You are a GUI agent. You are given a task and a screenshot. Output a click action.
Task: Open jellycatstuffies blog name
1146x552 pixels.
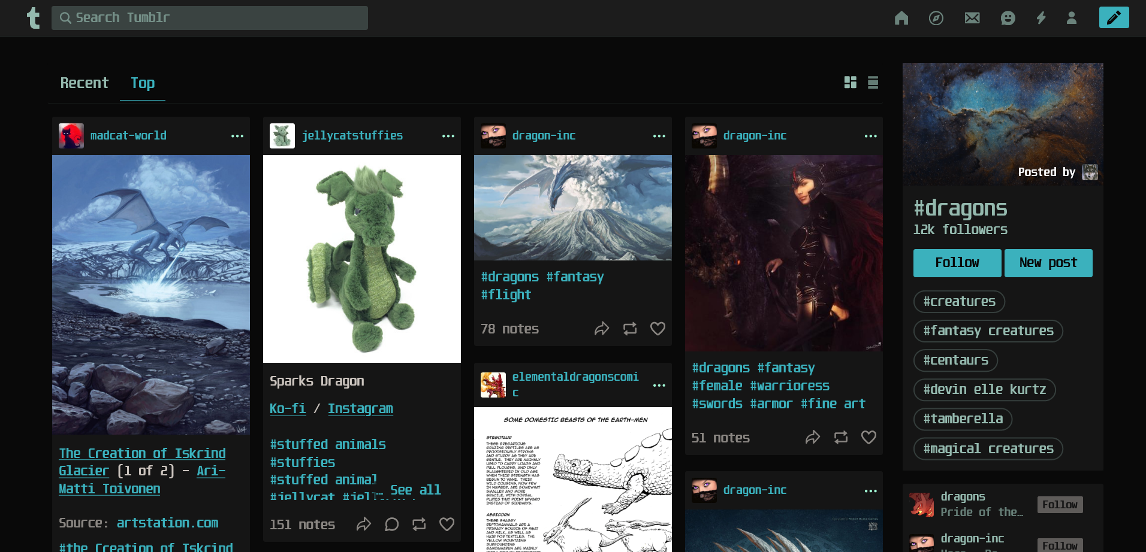tap(352, 136)
